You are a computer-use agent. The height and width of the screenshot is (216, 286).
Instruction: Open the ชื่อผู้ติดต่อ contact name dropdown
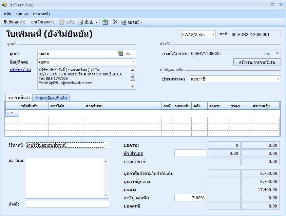133,62
